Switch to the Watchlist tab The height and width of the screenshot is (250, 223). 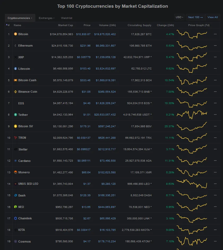(x=67, y=18)
